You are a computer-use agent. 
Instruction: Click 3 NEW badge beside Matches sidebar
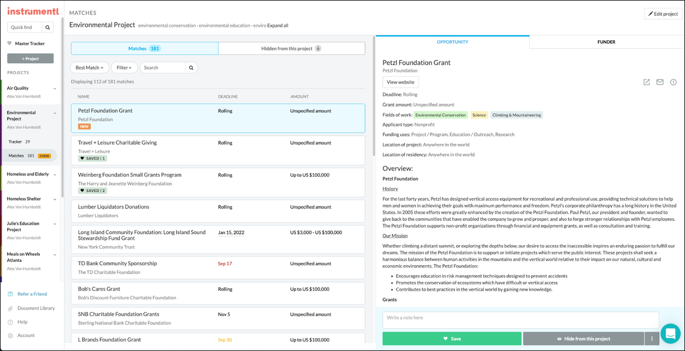pos(43,156)
